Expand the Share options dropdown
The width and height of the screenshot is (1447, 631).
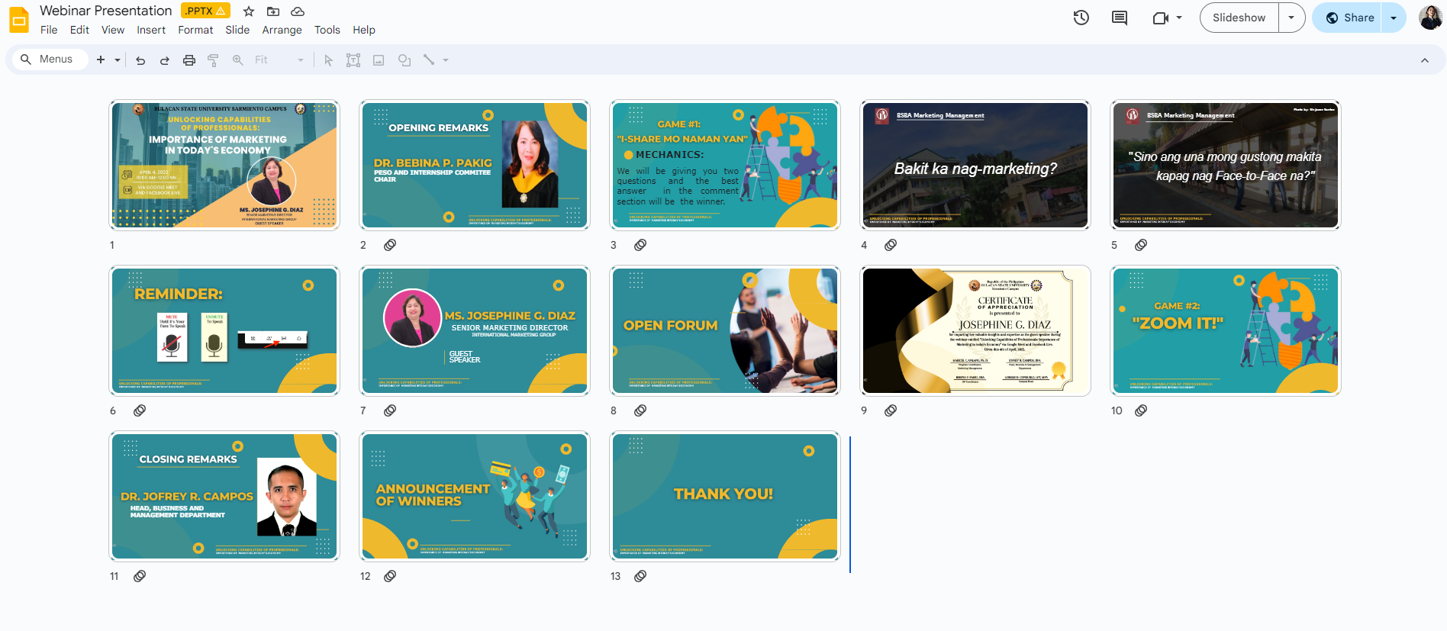[x=1394, y=18]
